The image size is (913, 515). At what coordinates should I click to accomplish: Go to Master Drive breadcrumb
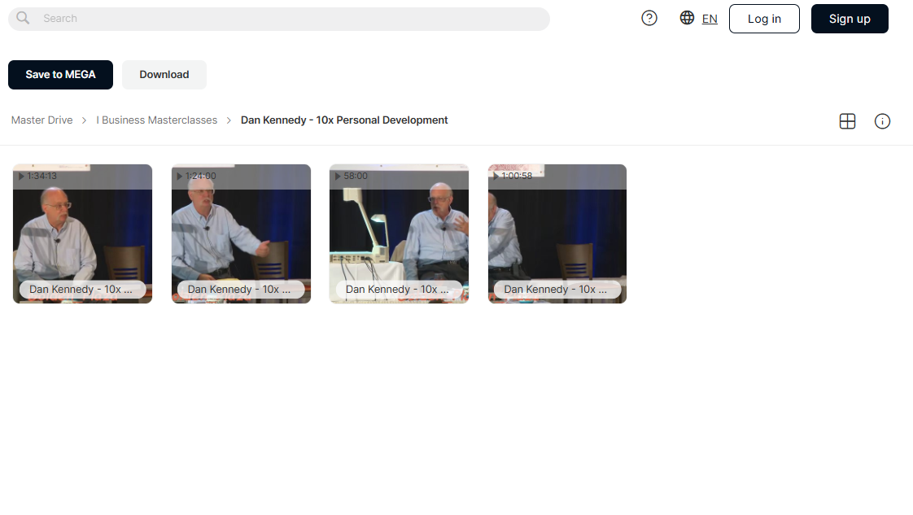tap(42, 120)
